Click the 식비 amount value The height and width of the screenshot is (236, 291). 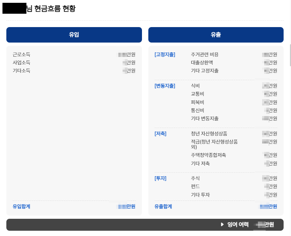(x=270, y=86)
